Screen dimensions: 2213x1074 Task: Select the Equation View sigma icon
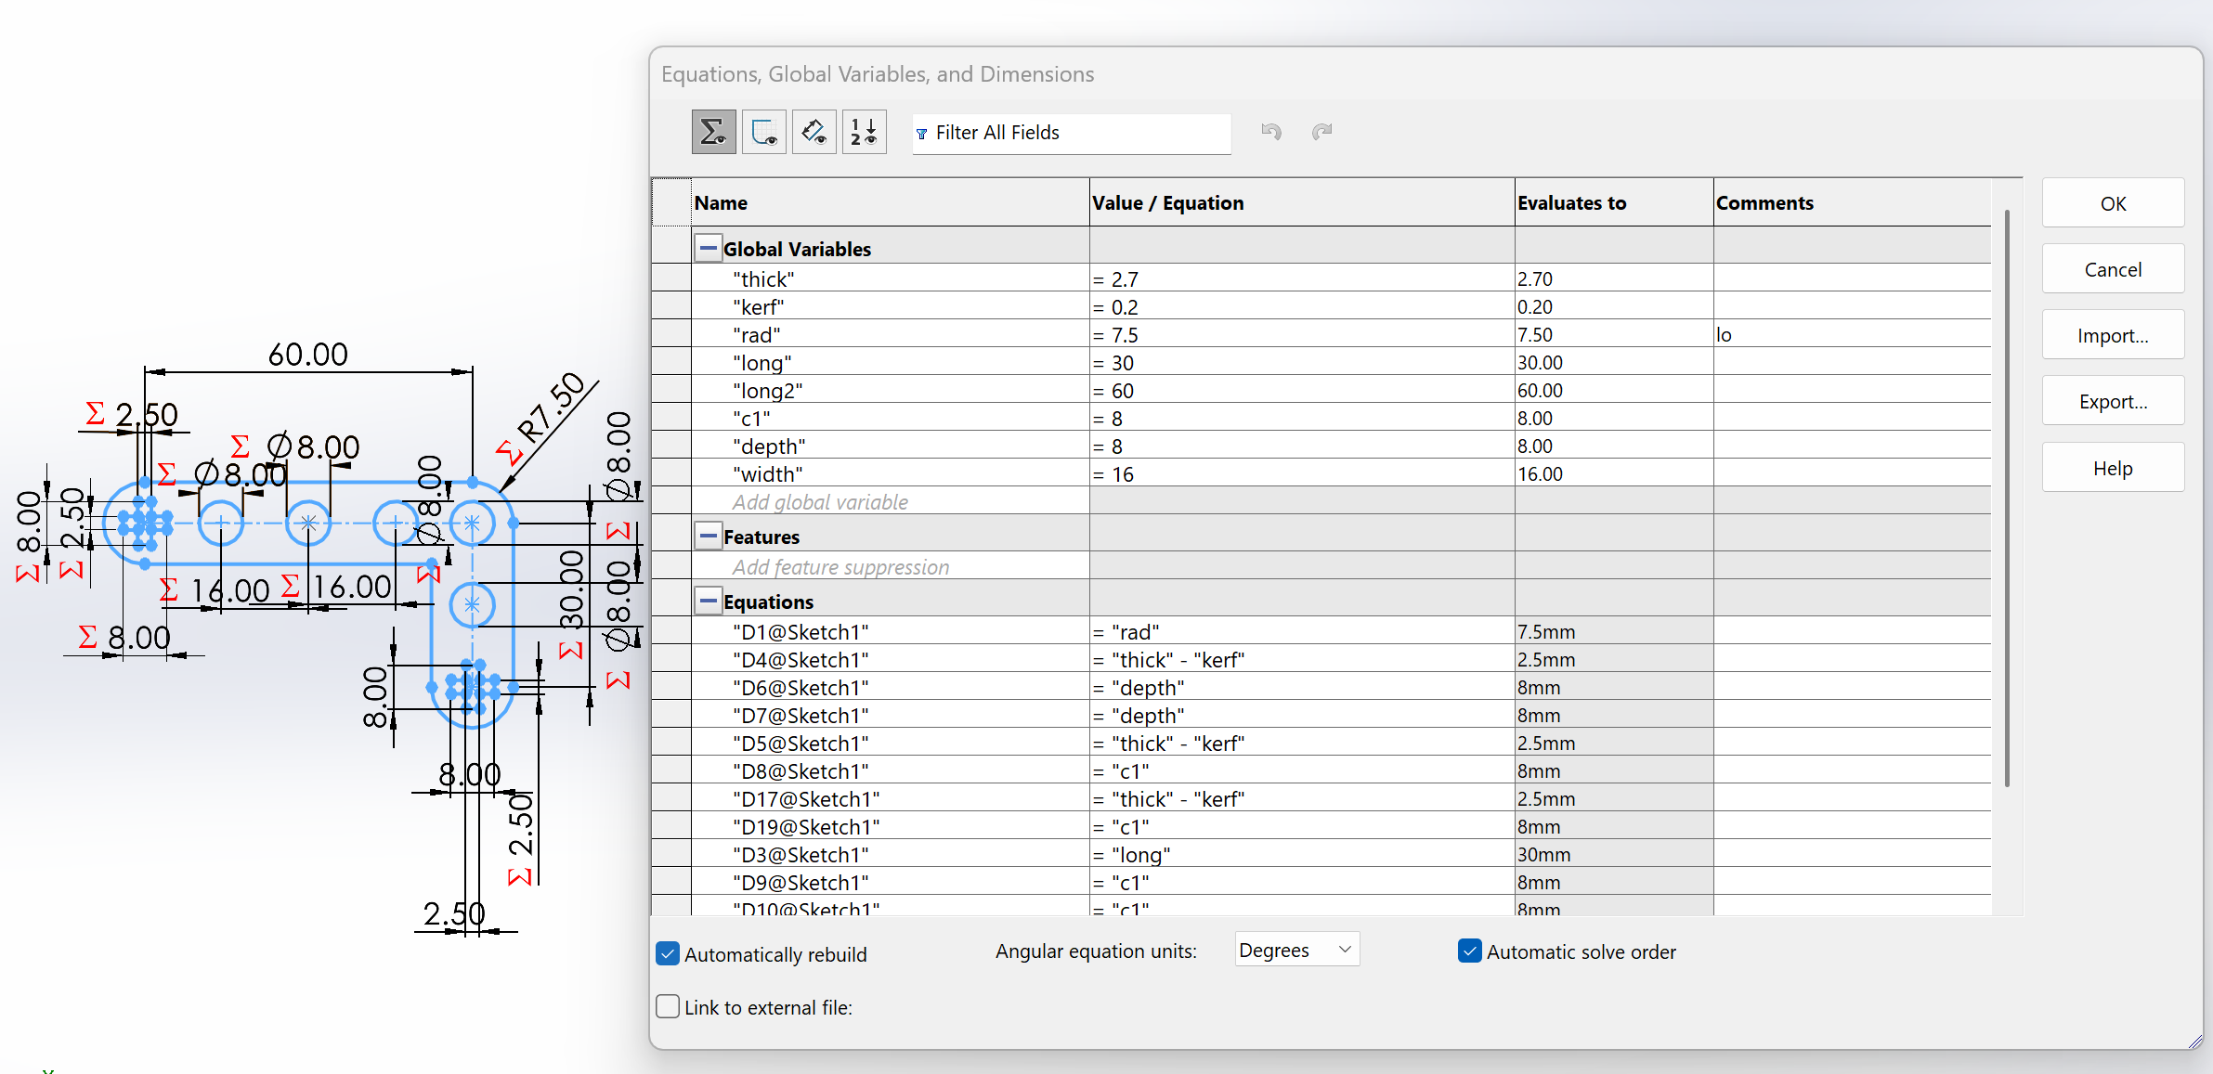[713, 132]
